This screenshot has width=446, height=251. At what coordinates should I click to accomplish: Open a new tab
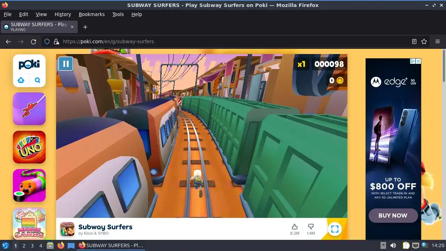coord(85,27)
